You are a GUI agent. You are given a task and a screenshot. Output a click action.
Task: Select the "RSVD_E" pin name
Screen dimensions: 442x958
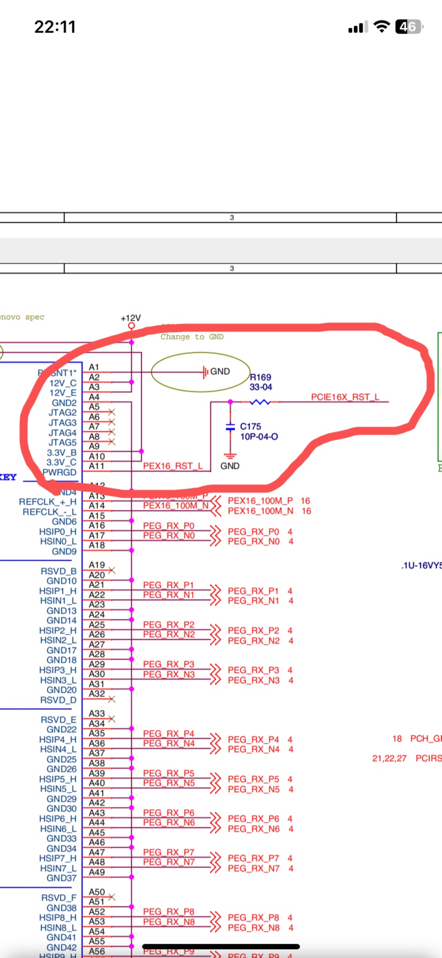pyautogui.click(x=59, y=720)
